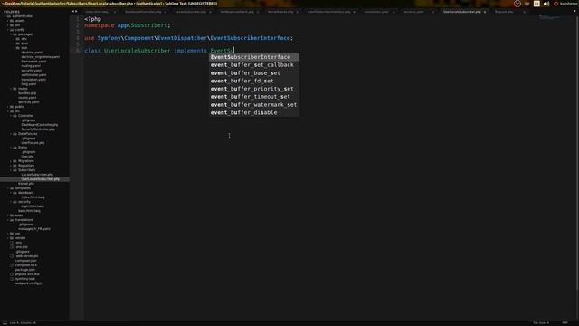The width and height of the screenshot is (579, 326).
Task: Open translation.yaml file
Action: 33,80
